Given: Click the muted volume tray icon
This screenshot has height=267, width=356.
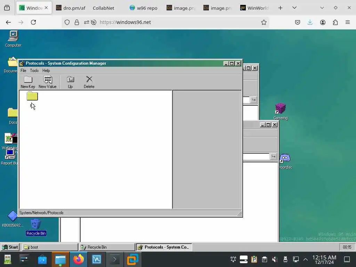Looking at the screenshot, I should [275, 259].
